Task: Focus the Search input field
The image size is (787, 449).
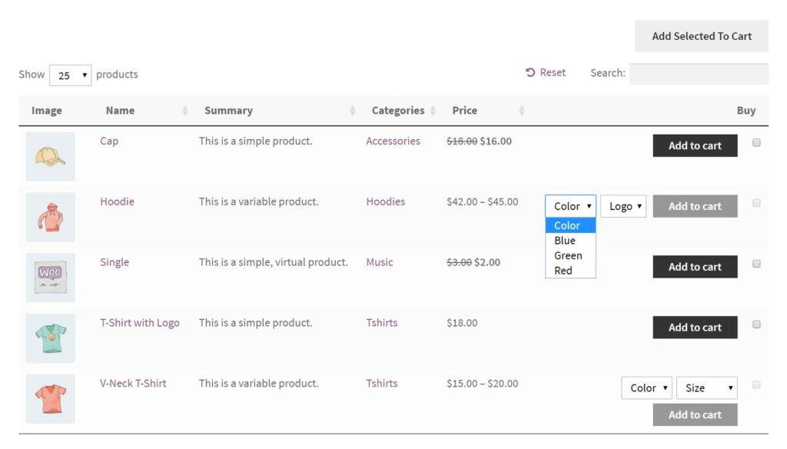Action: tap(699, 74)
